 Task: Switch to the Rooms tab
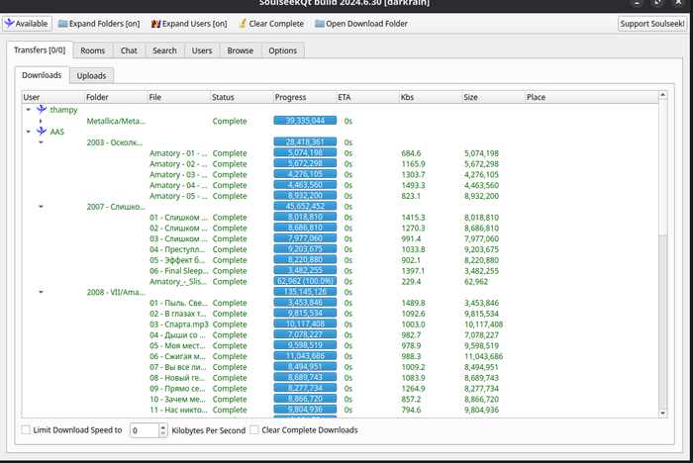[93, 50]
